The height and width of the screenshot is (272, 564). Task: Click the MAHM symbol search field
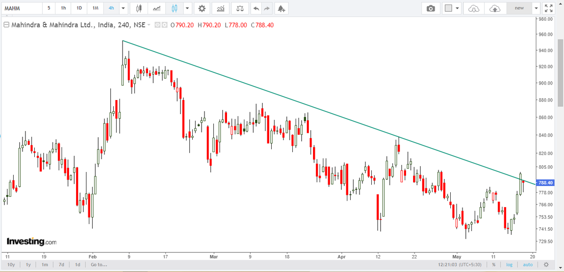pos(22,8)
